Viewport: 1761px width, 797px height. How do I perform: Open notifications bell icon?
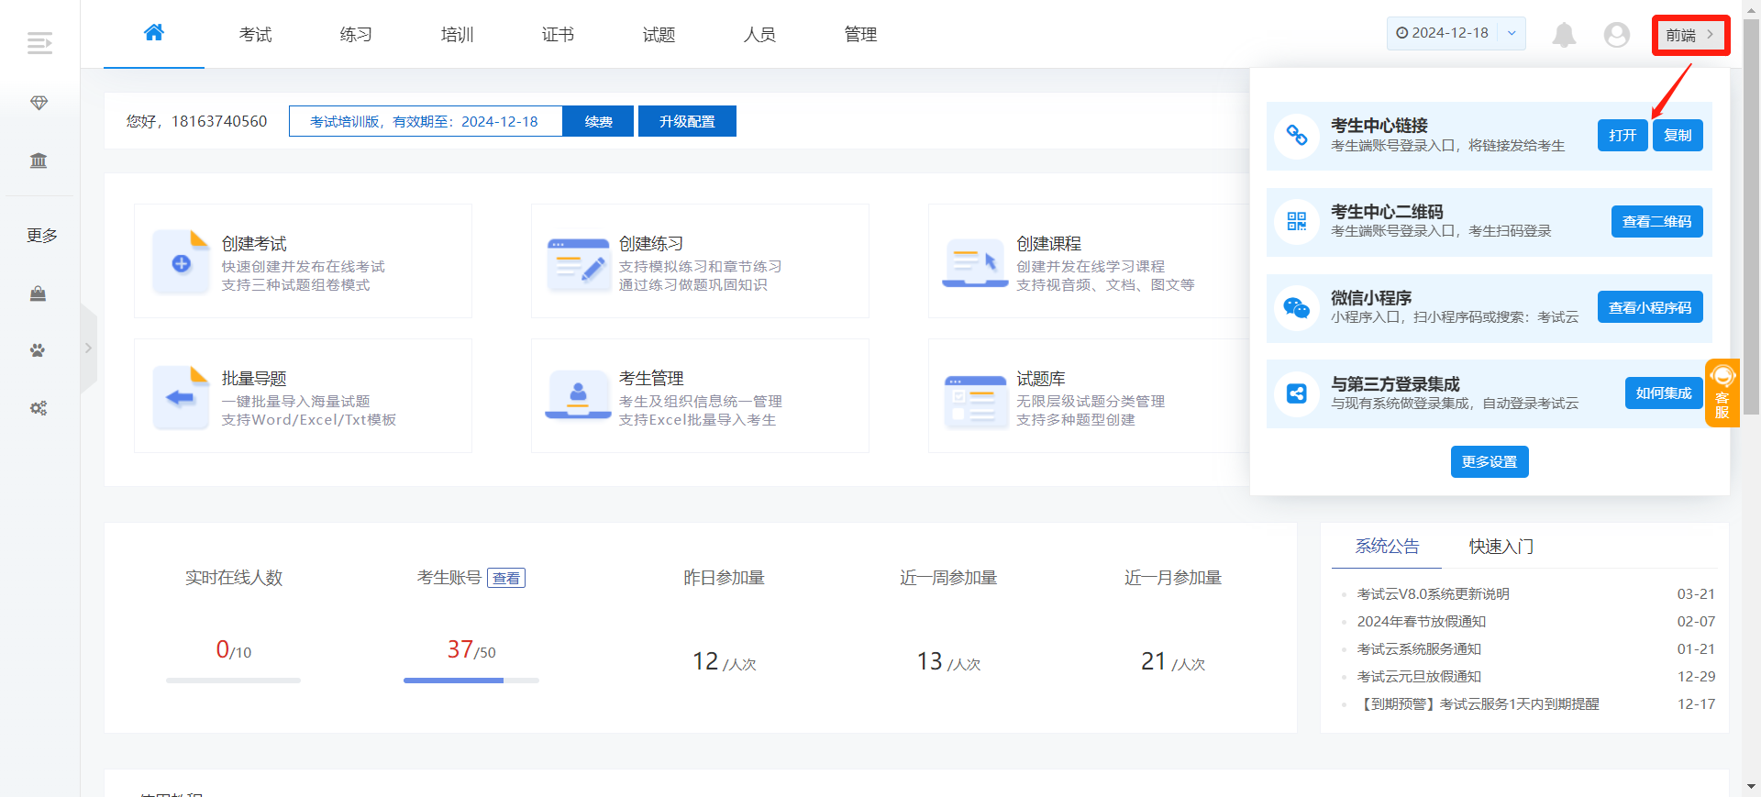pos(1564,35)
